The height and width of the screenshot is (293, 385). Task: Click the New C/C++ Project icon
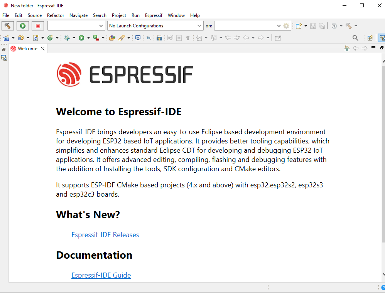(7, 38)
